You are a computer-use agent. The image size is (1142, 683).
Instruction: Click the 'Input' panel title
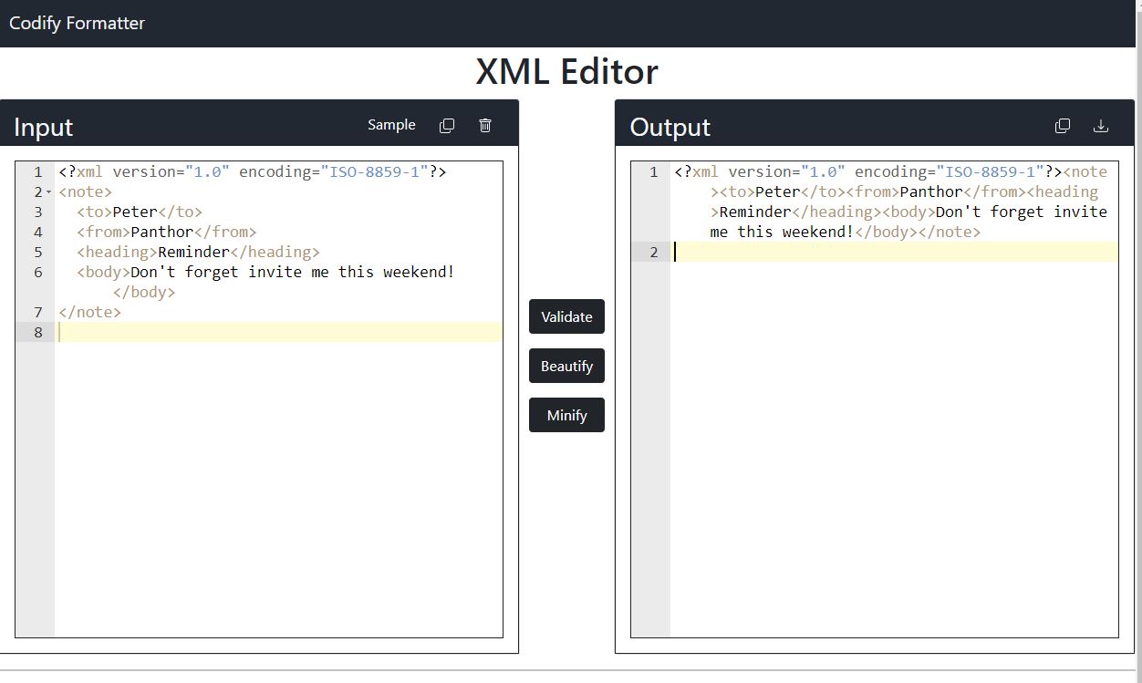pos(43,127)
